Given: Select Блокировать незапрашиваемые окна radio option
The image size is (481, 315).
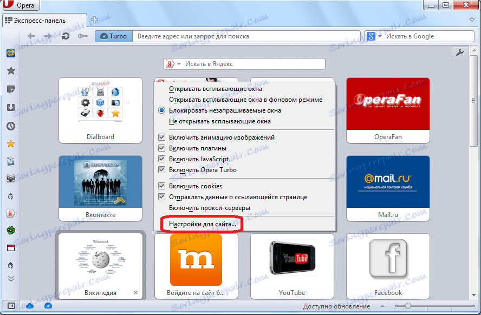Looking at the screenshot, I should tap(161, 110).
